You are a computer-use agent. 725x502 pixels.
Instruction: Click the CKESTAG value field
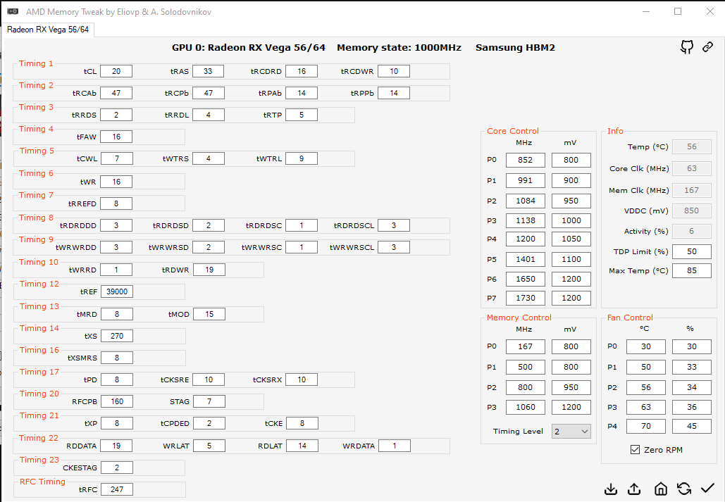pyautogui.click(x=117, y=468)
